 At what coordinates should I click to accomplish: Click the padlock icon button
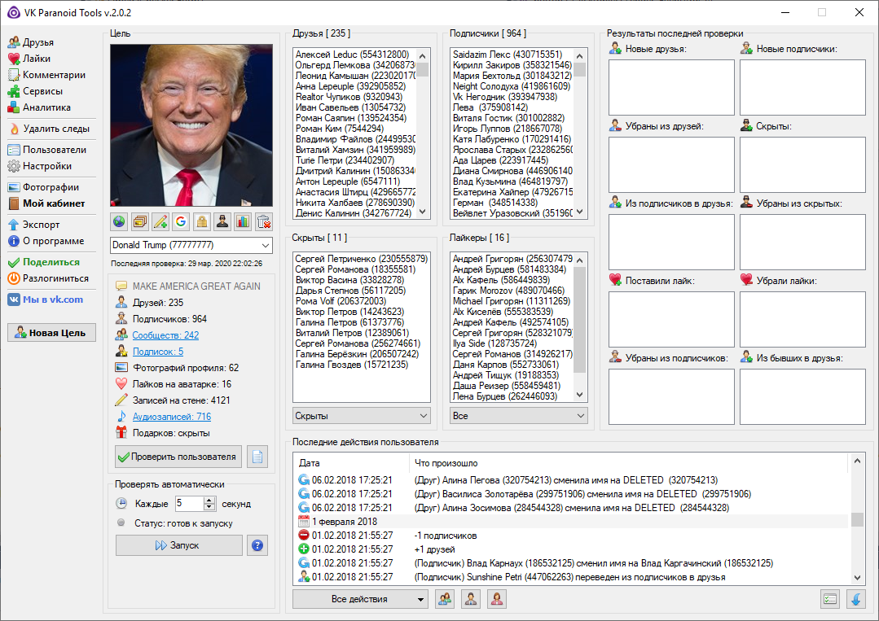pyautogui.click(x=202, y=221)
